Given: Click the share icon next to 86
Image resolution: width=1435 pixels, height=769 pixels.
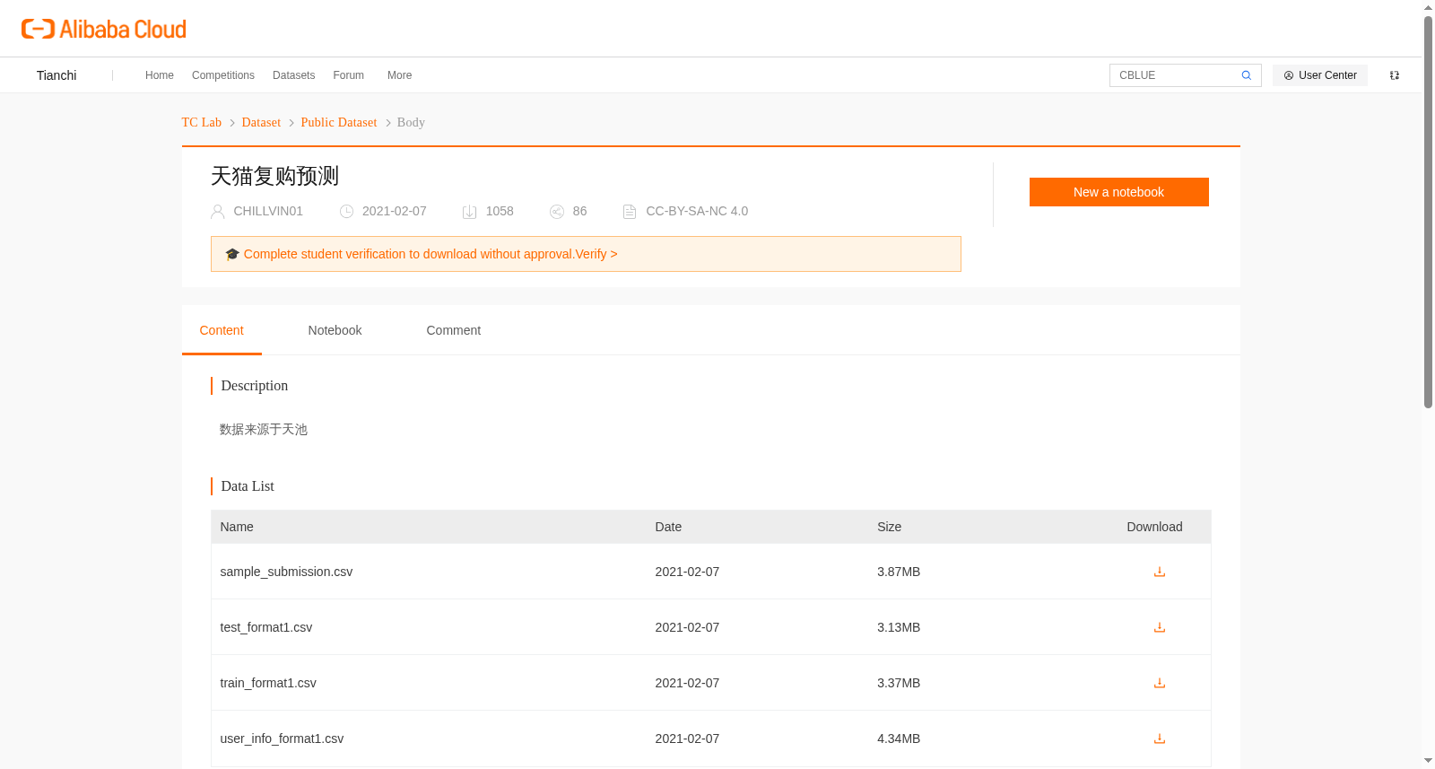Looking at the screenshot, I should [557, 212].
